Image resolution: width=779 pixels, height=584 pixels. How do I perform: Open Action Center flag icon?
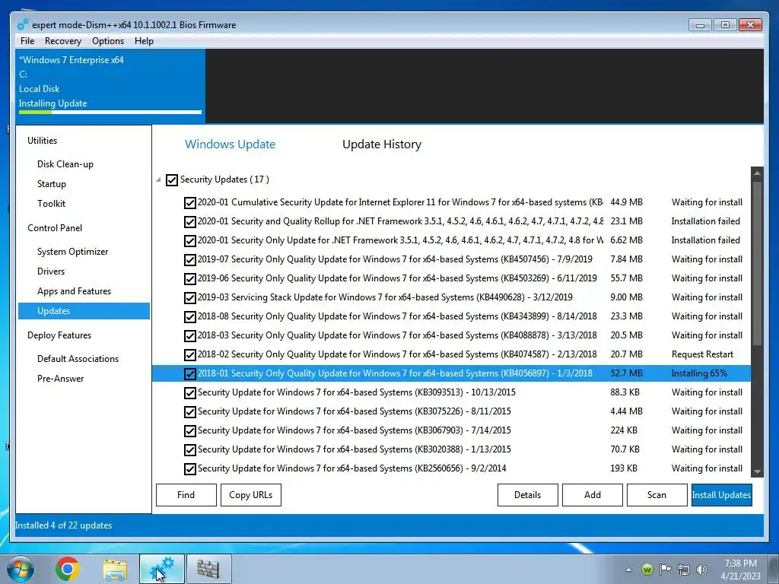tap(665, 570)
